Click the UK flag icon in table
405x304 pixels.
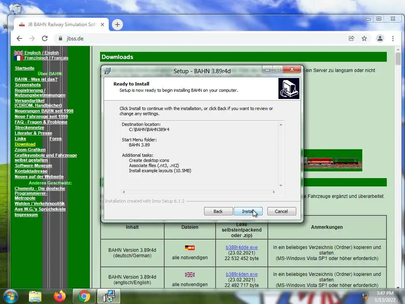point(189,275)
